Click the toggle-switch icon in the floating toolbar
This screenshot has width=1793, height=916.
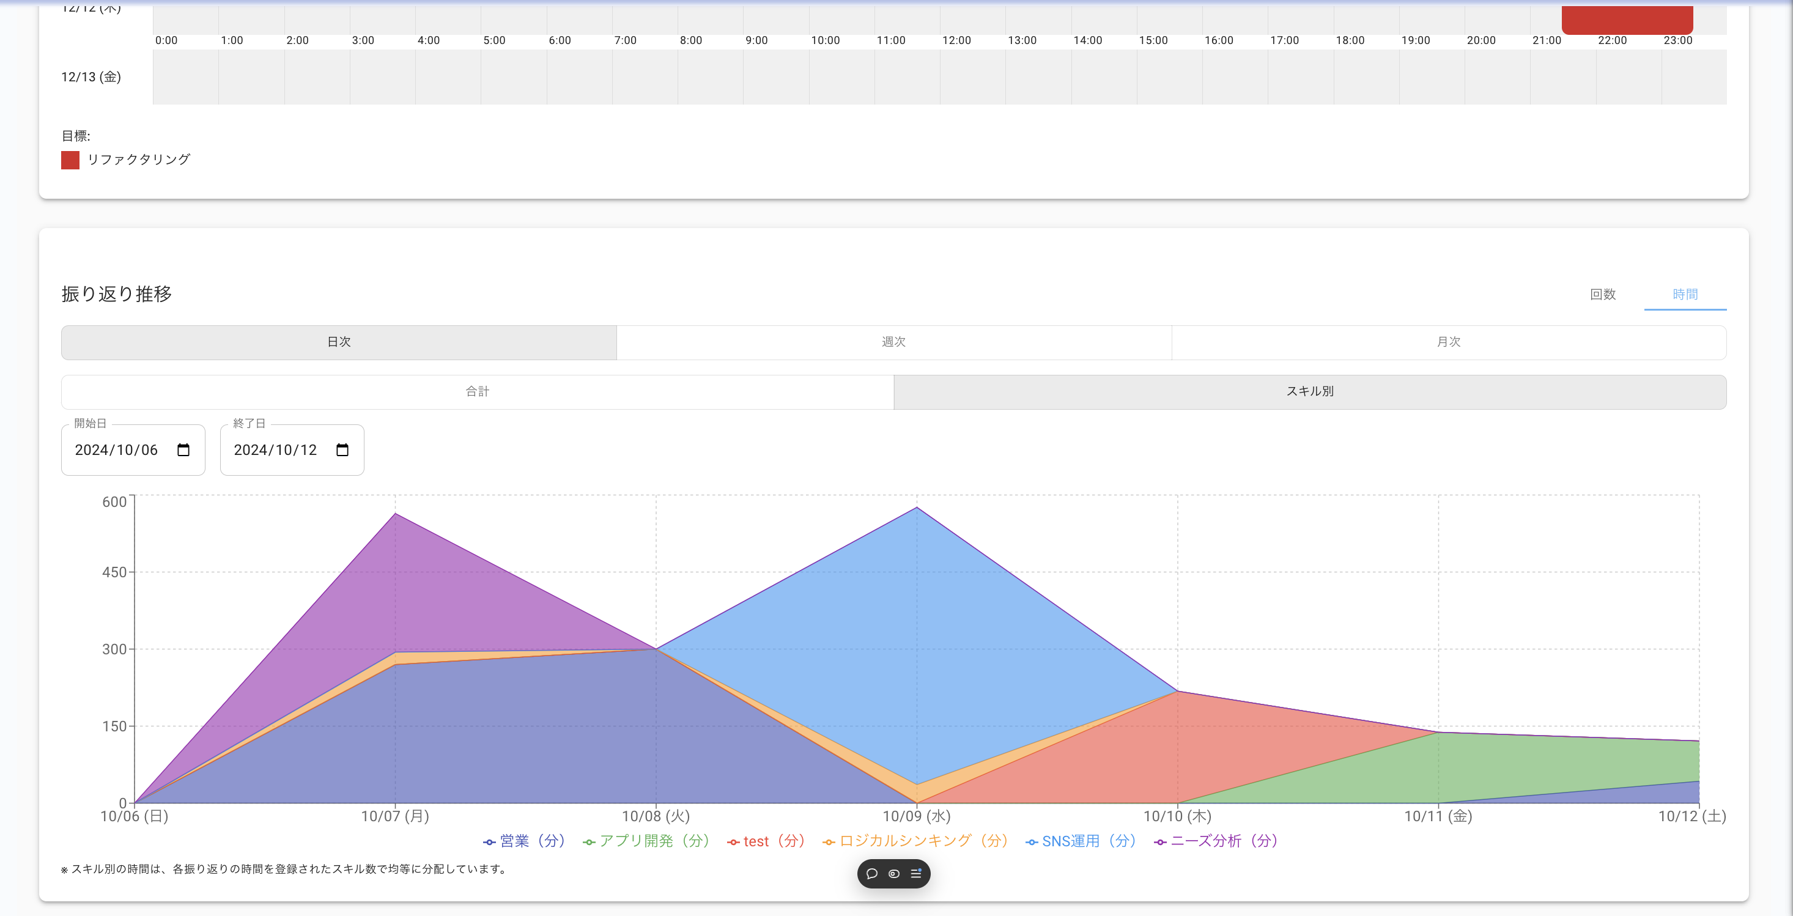(893, 874)
